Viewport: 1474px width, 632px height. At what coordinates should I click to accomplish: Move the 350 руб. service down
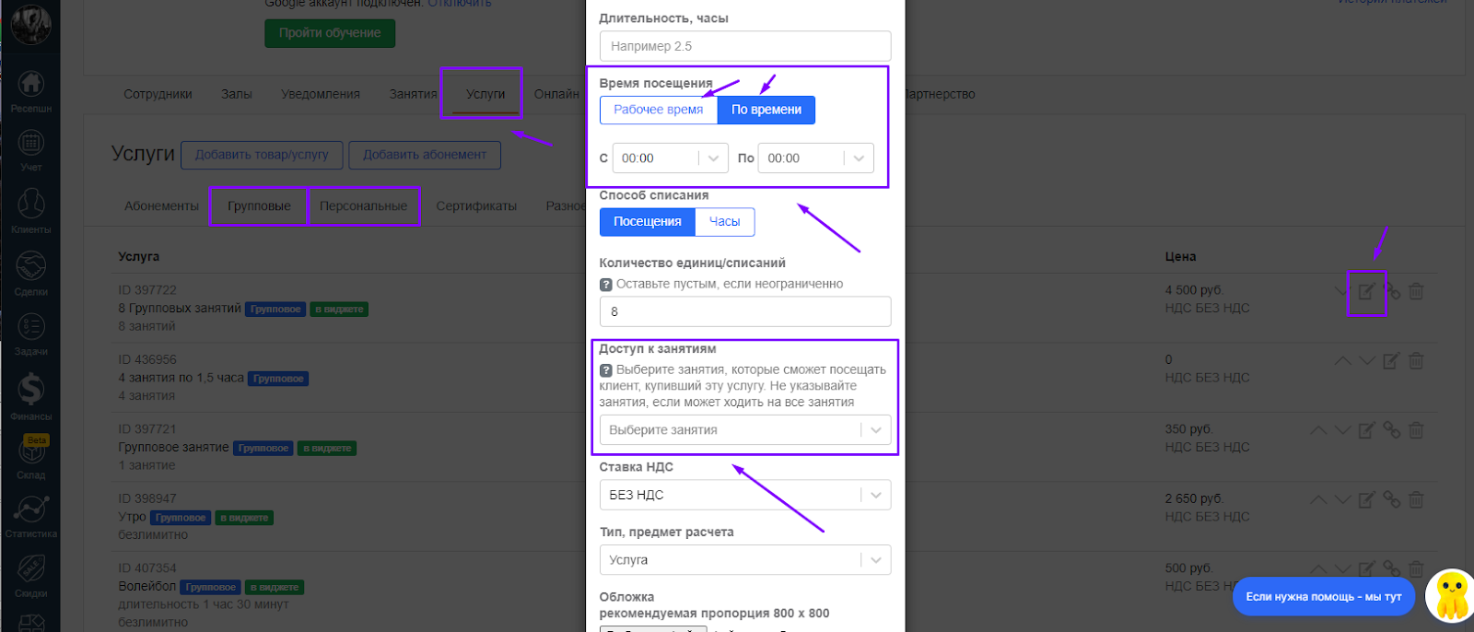1343,430
